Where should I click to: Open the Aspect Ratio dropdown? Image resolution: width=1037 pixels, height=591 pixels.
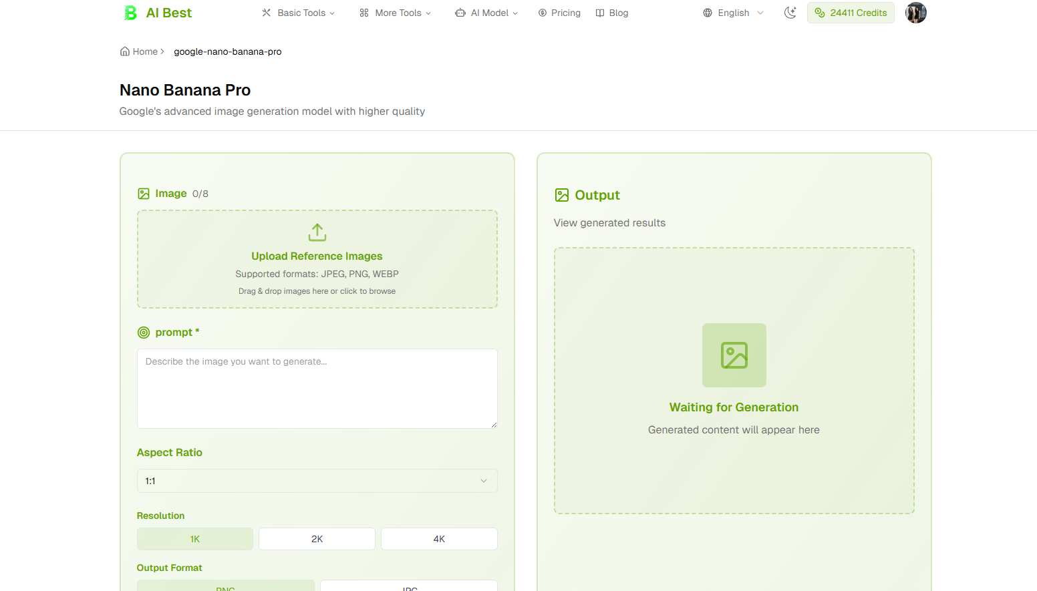[317, 480]
